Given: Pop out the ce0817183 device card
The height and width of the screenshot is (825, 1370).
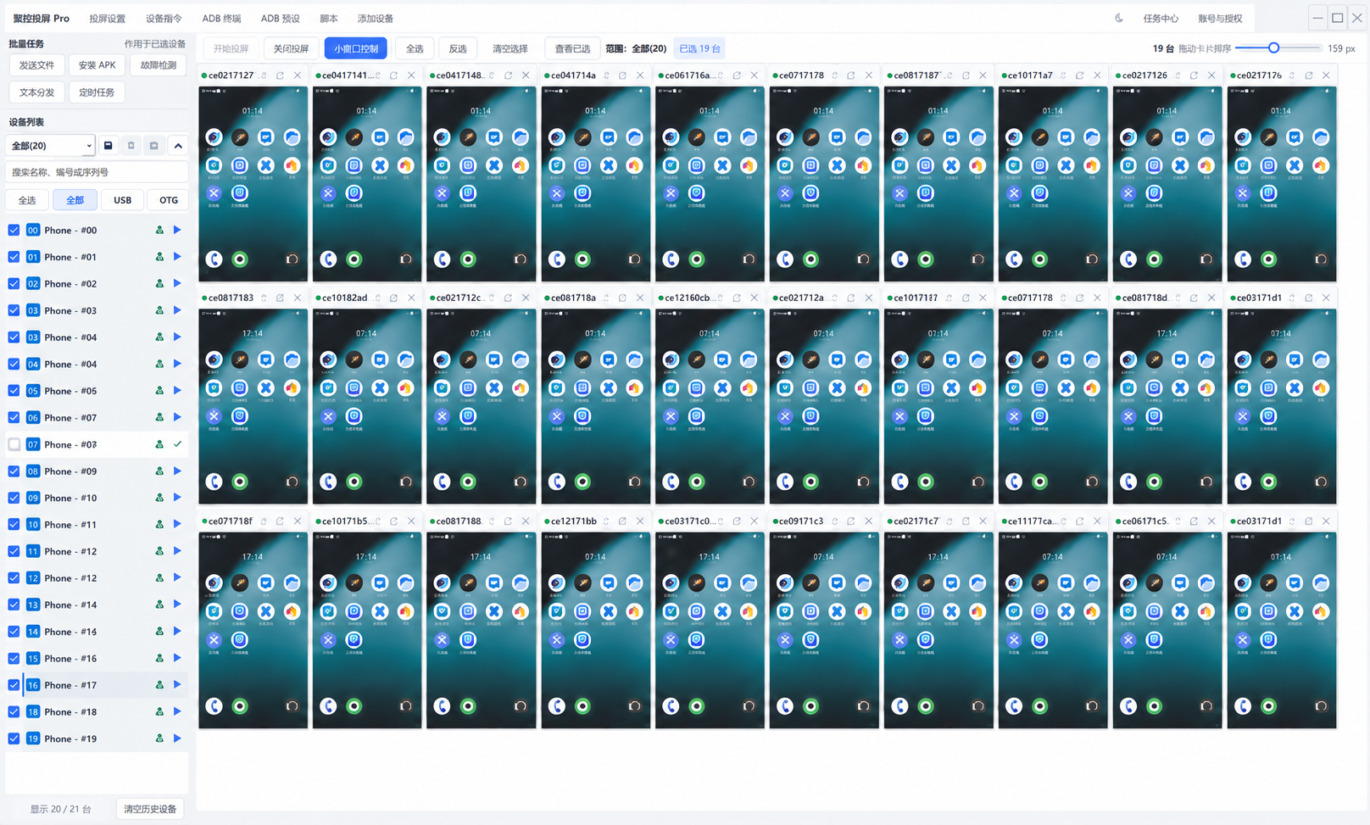Looking at the screenshot, I should point(280,298).
